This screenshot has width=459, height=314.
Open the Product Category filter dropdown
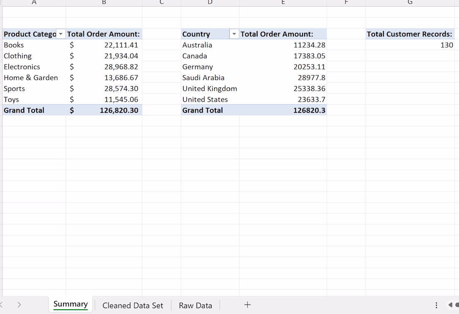pyautogui.click(x=61, y=34)
